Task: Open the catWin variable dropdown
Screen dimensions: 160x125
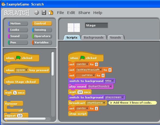Action: (x=86, y=75)
